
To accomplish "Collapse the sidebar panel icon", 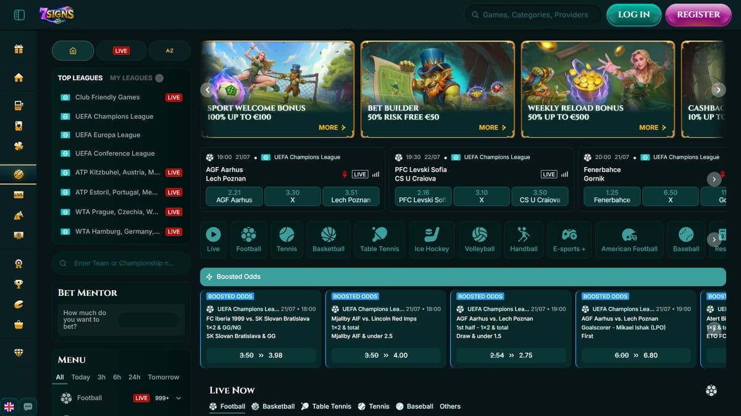I will pyautogui.click(x=19, y=14).
